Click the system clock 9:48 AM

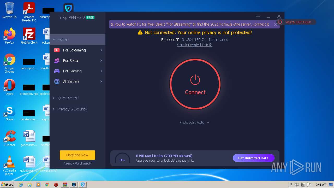[x=321, y=185]
